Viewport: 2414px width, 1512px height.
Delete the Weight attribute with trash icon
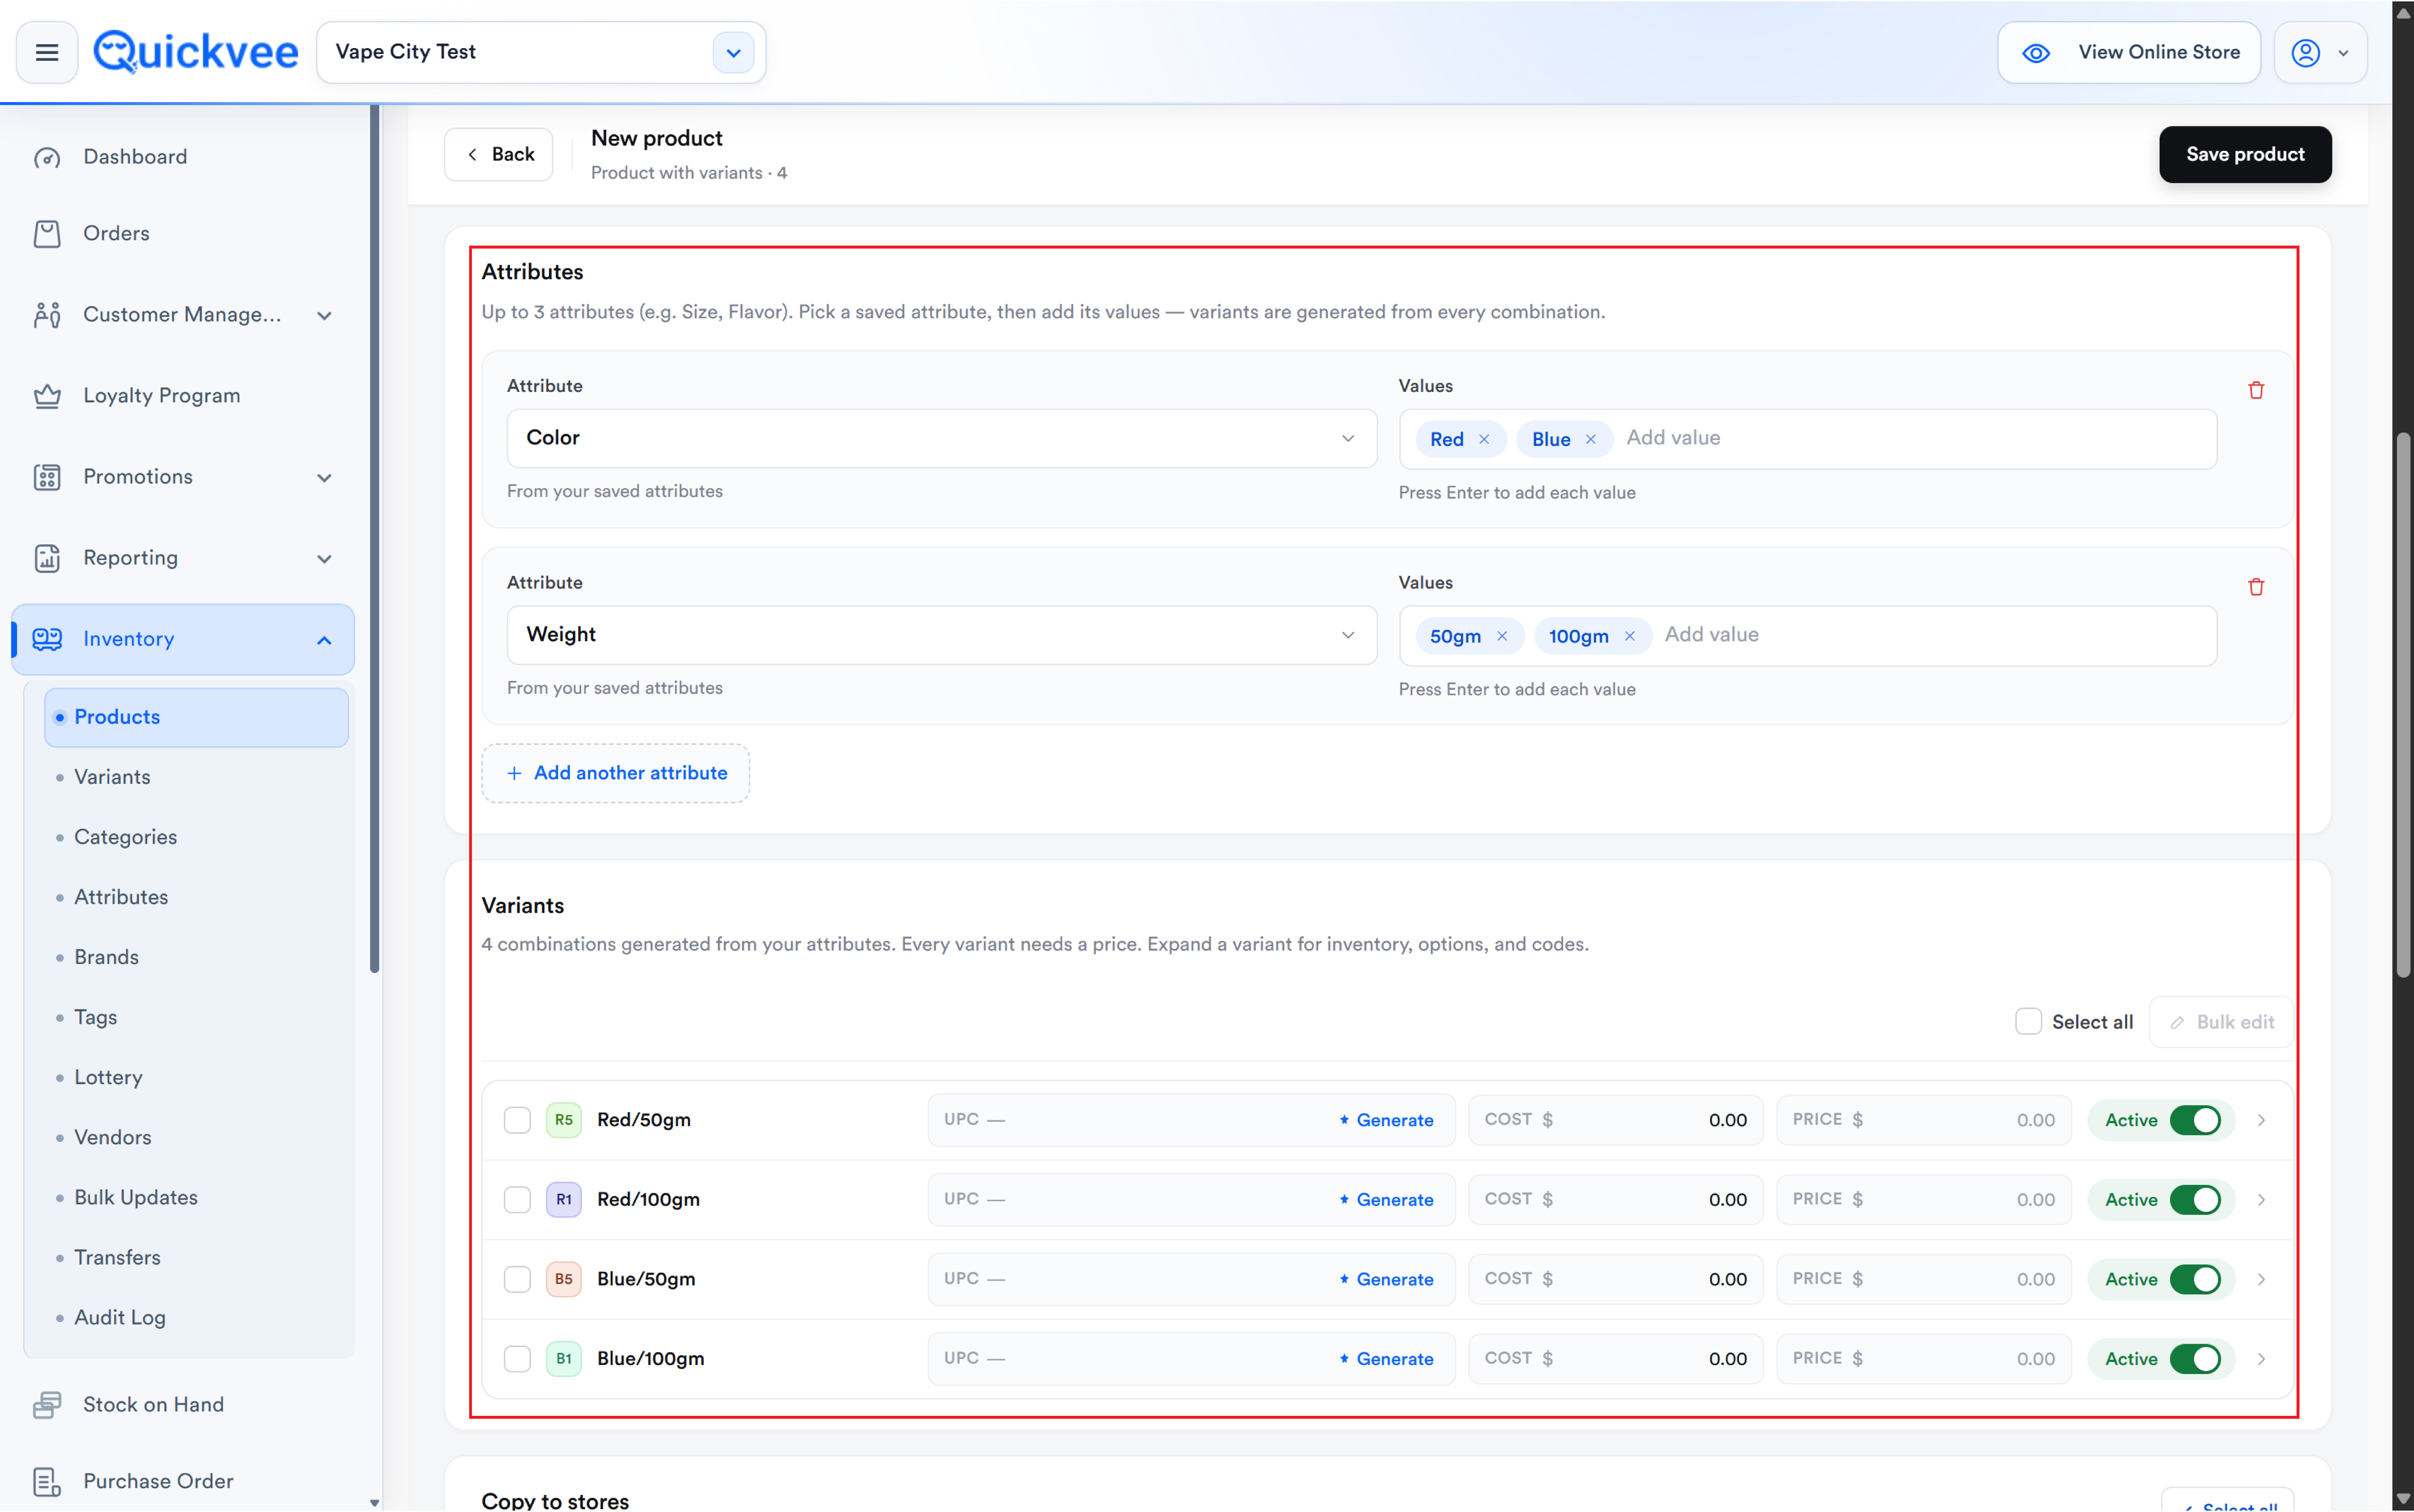(2256, 587)
